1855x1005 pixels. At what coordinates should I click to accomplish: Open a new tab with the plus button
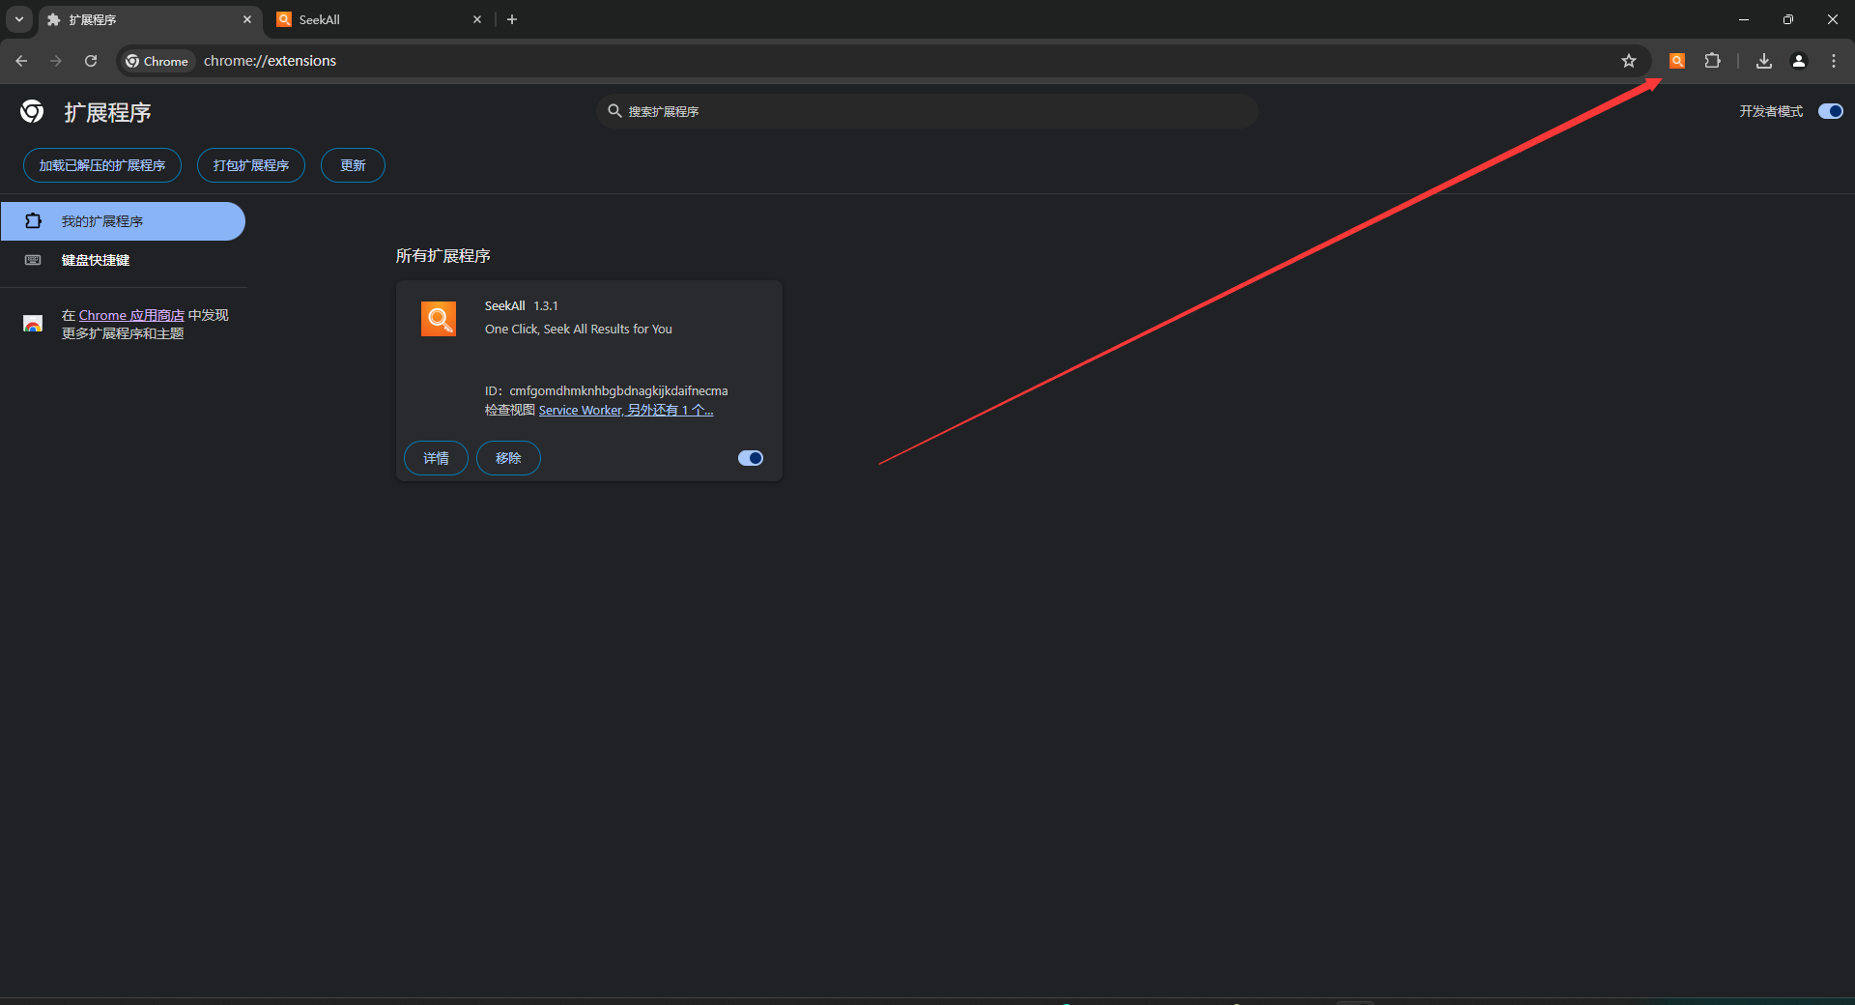[x=512, y=19]
